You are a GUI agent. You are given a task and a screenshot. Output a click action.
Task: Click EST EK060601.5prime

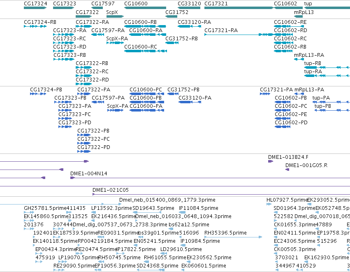[204, 266]
